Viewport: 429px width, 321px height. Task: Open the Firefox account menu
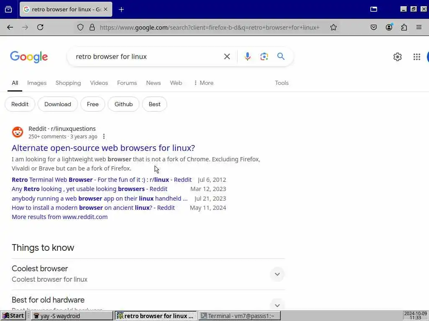pos(389,27)
